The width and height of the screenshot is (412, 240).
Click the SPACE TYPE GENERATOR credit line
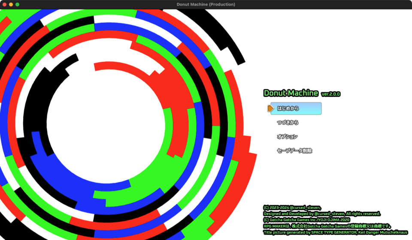pos(336,232)
